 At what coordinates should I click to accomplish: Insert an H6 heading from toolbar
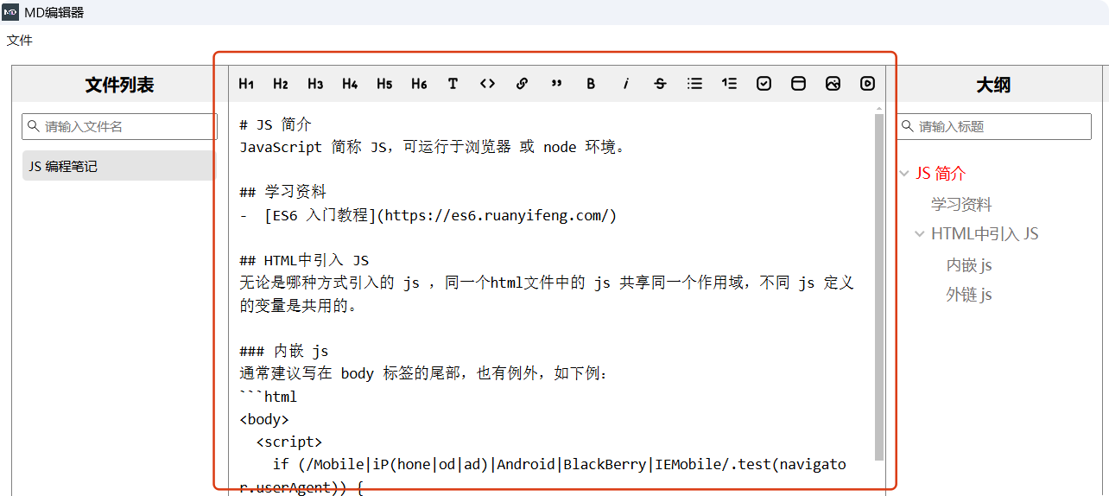click(419, 84)
